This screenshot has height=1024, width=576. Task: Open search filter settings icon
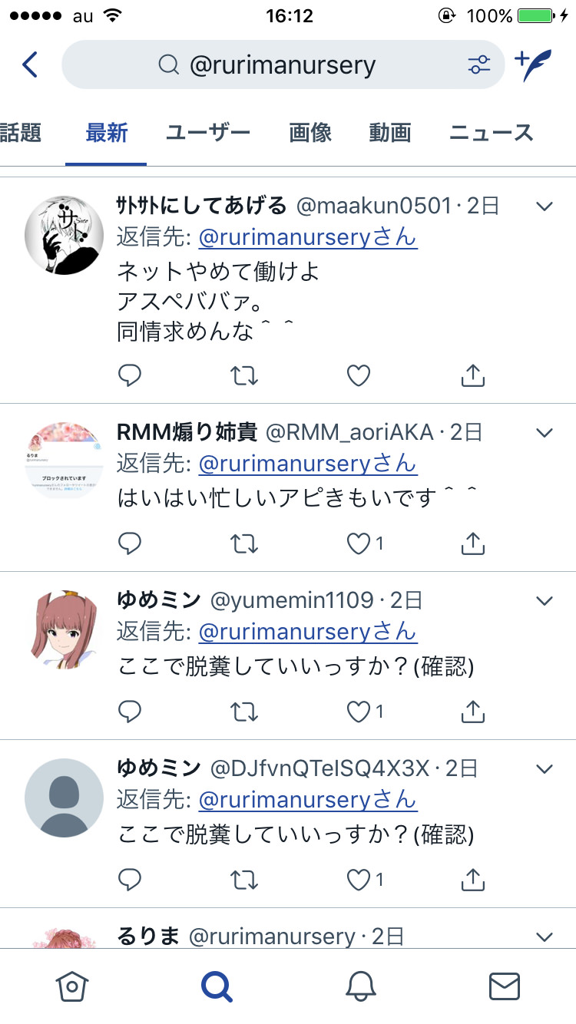click(x=479, y=65)
